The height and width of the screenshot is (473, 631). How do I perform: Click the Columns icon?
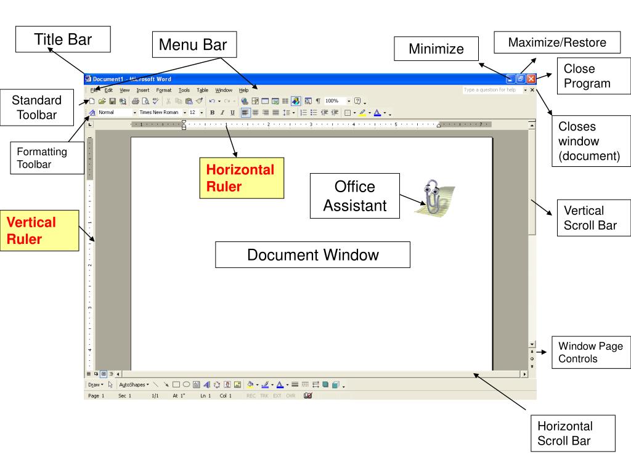point(285,101)
